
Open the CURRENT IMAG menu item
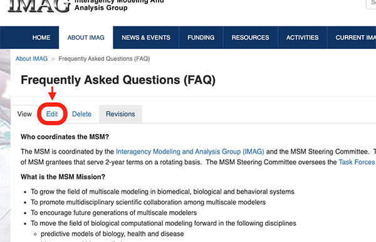352,38
